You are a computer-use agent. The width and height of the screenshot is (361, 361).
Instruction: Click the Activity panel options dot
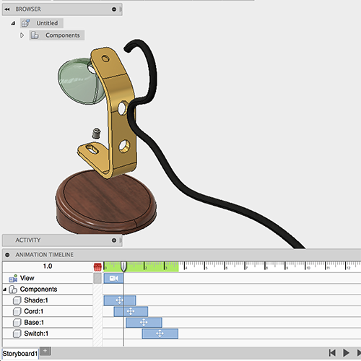[114, 240]
